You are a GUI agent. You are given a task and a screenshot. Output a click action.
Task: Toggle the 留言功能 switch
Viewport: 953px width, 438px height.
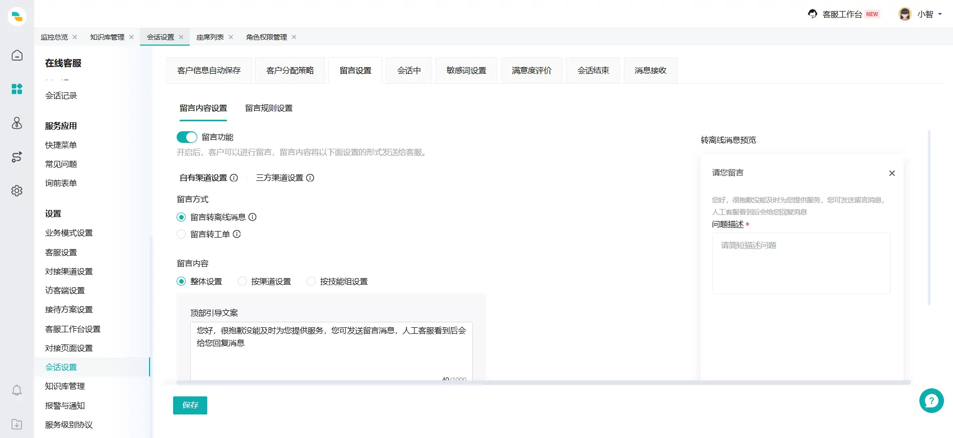coord(187,137)
